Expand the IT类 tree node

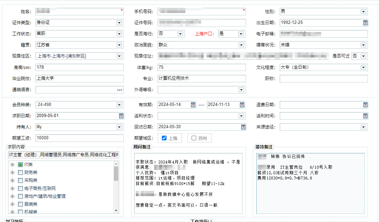(x=12, y=165)
